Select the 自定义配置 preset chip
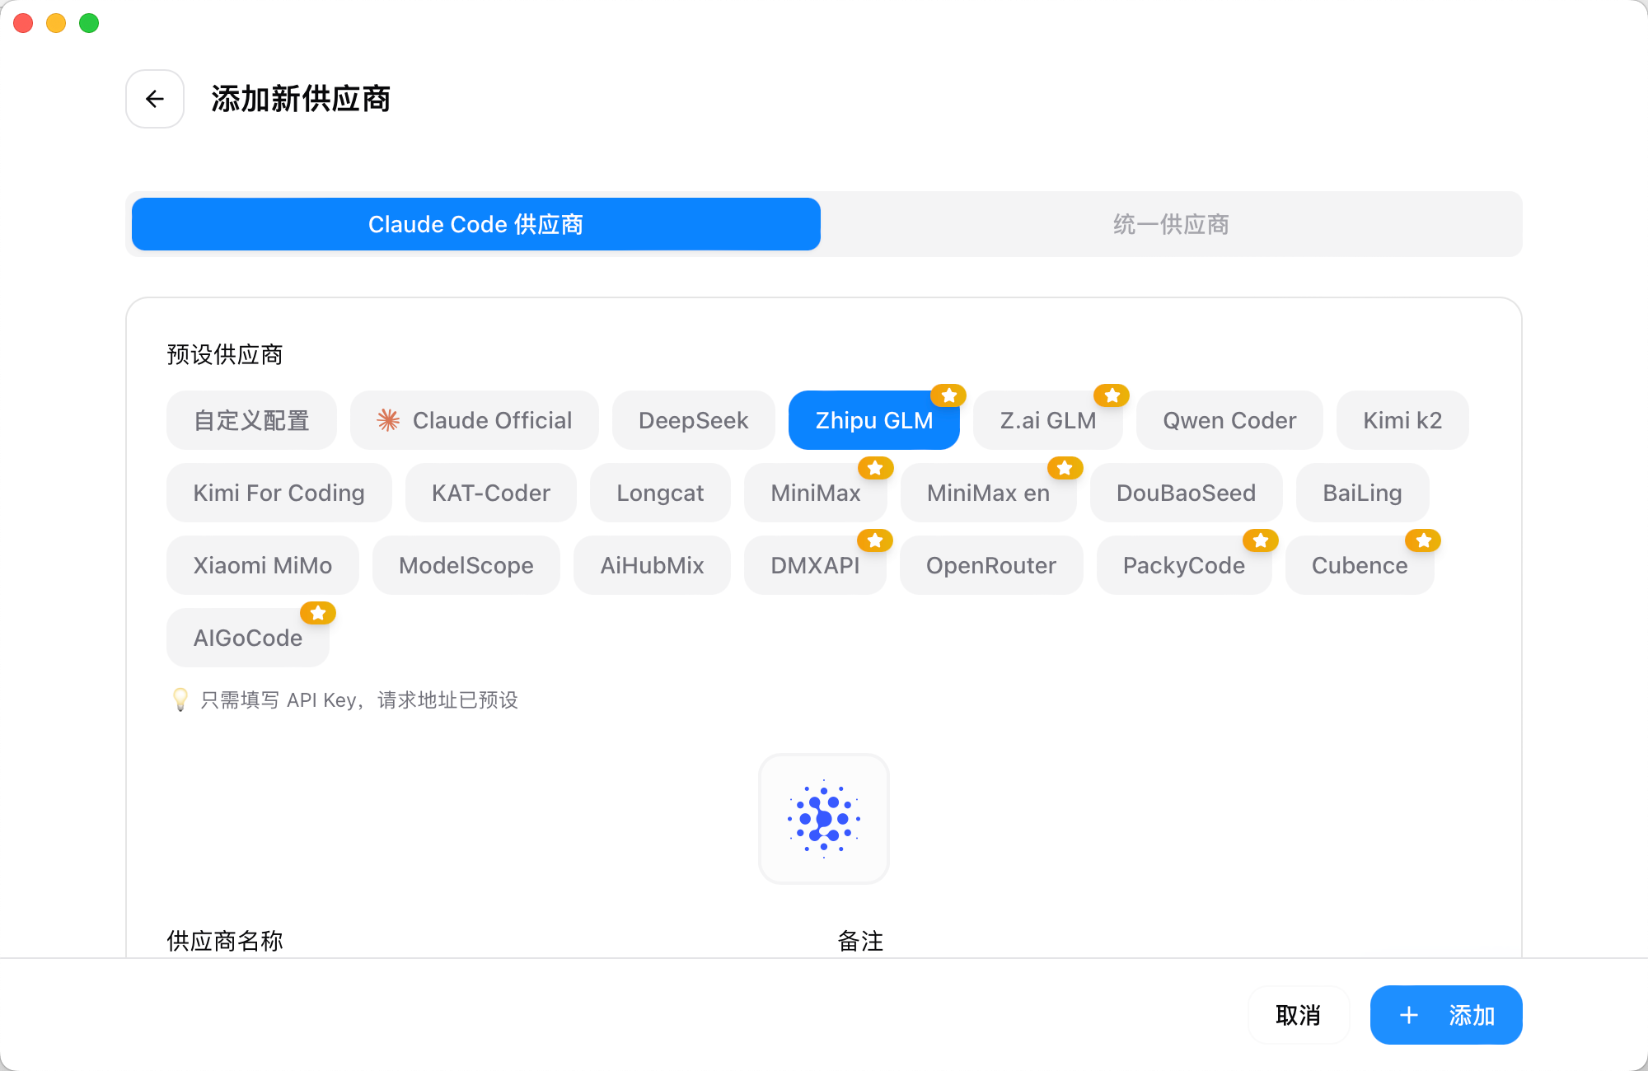 [251, 420]
